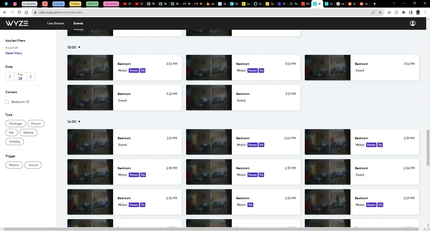Screen dimensions: 430x231
Task: Open the browser extensions puzzle icon
Action: (403, 12)
